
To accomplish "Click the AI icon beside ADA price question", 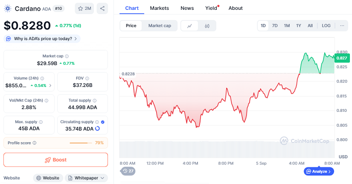I will point(9,39).
